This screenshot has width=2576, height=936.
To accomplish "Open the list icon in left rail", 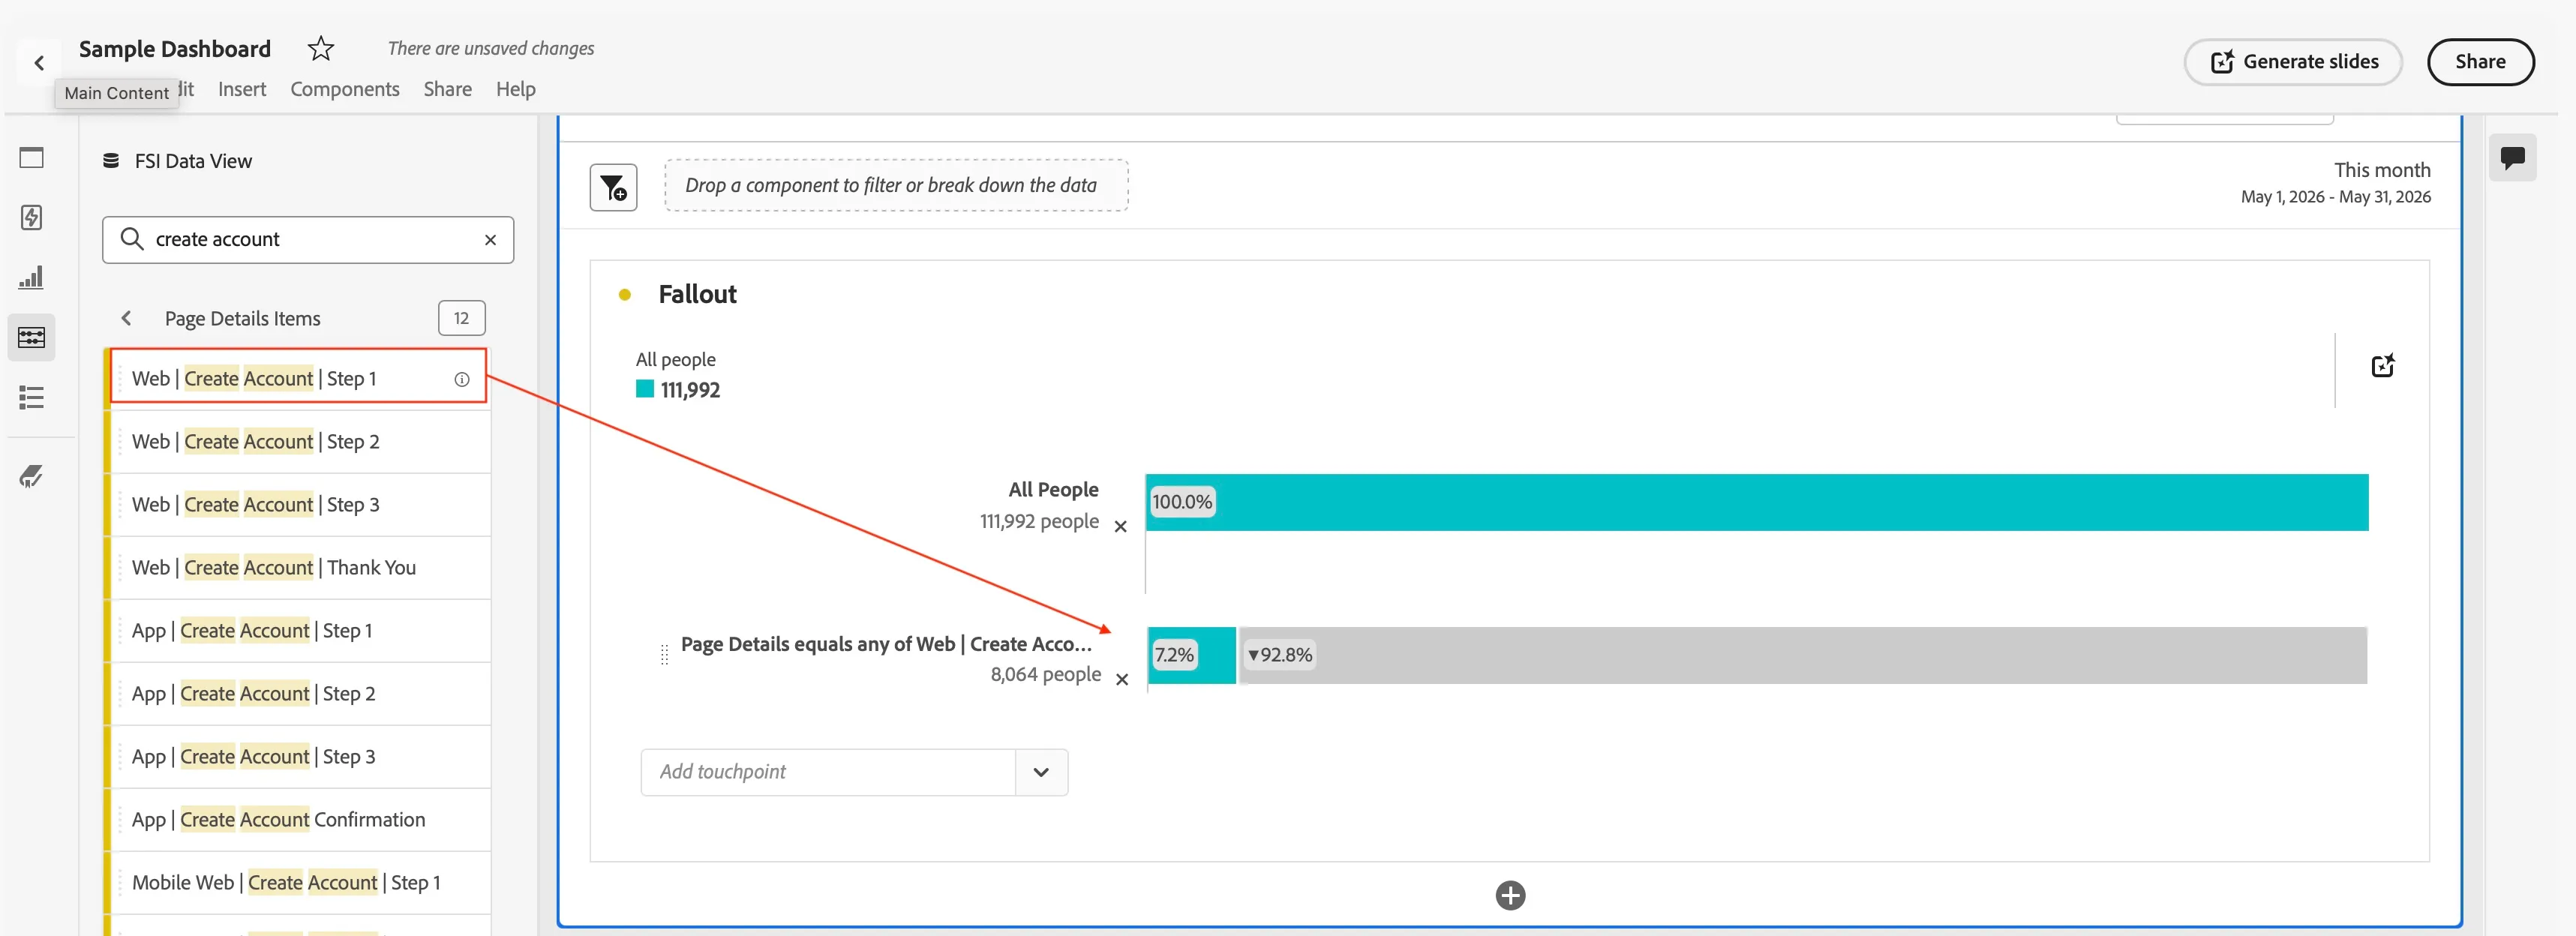I will point(31,398).
